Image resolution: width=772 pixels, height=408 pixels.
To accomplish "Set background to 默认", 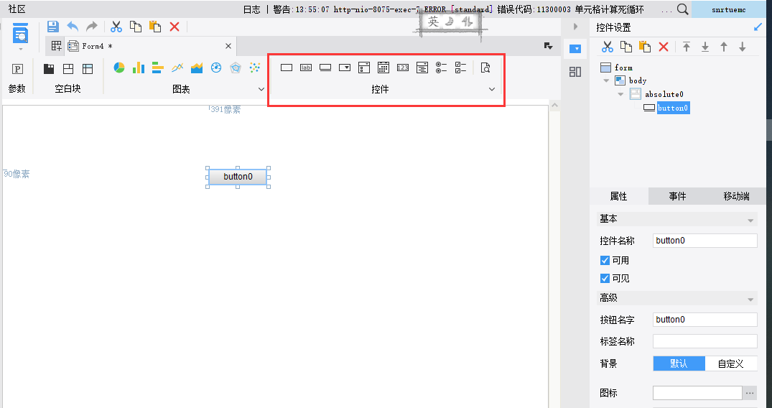I will (x=679, y=363).
